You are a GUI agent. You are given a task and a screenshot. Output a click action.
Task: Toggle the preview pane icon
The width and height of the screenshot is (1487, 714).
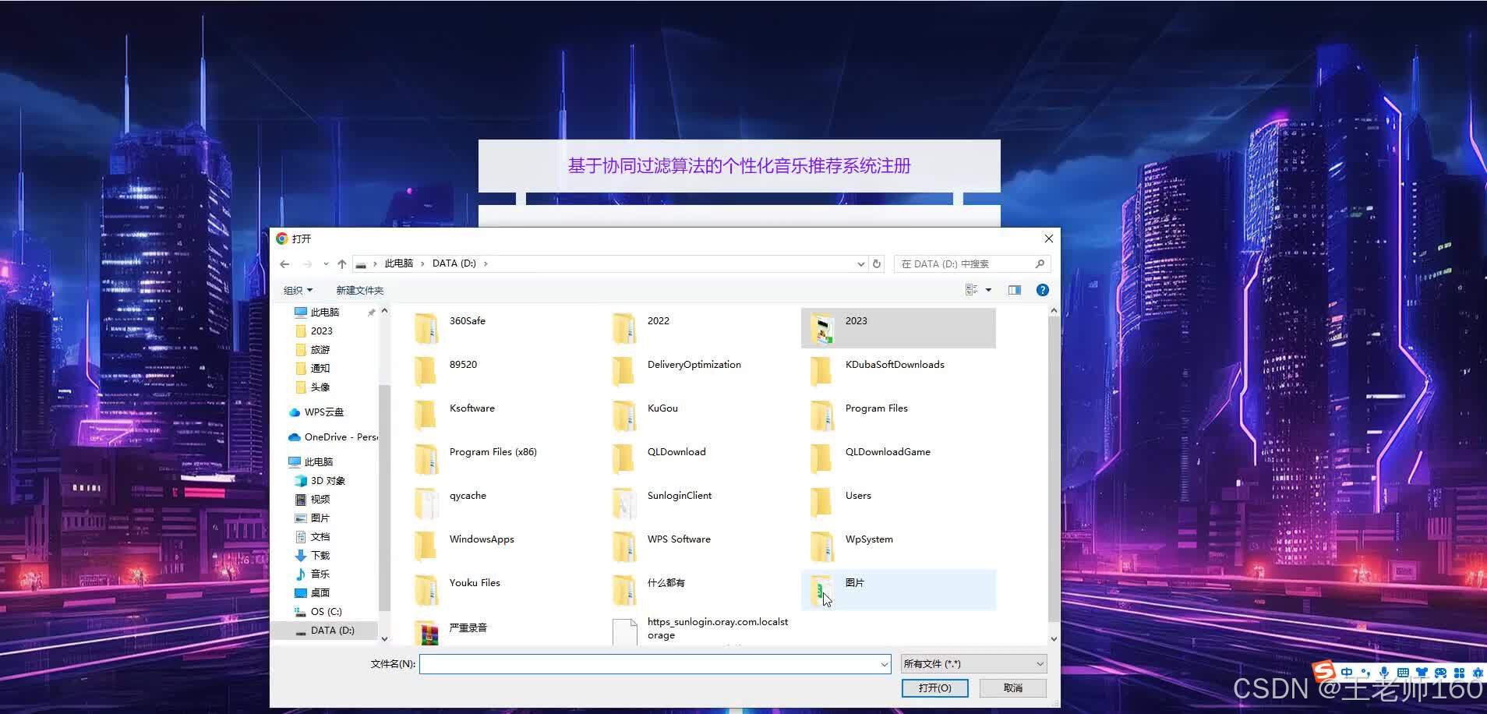(1014, 290)
